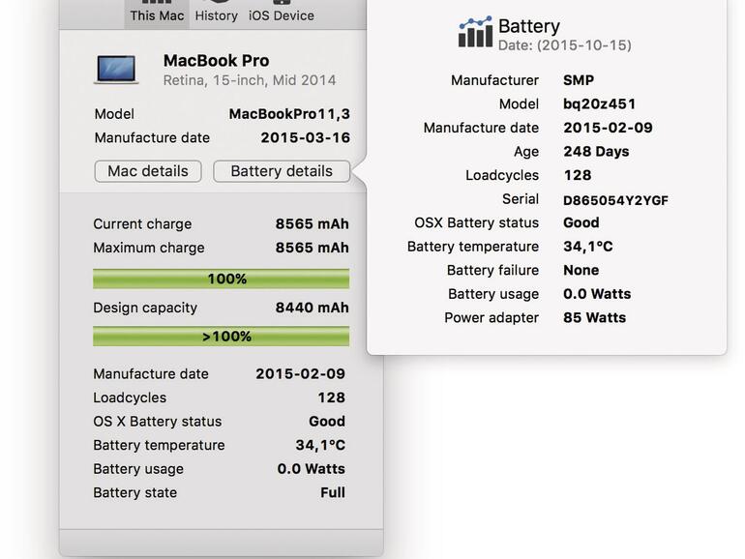Image resolution: width=745 pixels, height=559 pixels.
Task: Click popover Battery temperature 34,1°C
Action: click(587, 247)
